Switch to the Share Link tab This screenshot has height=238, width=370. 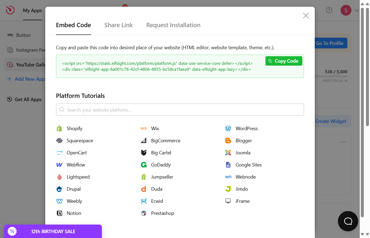pyautogui.click(x=119, y=25)
